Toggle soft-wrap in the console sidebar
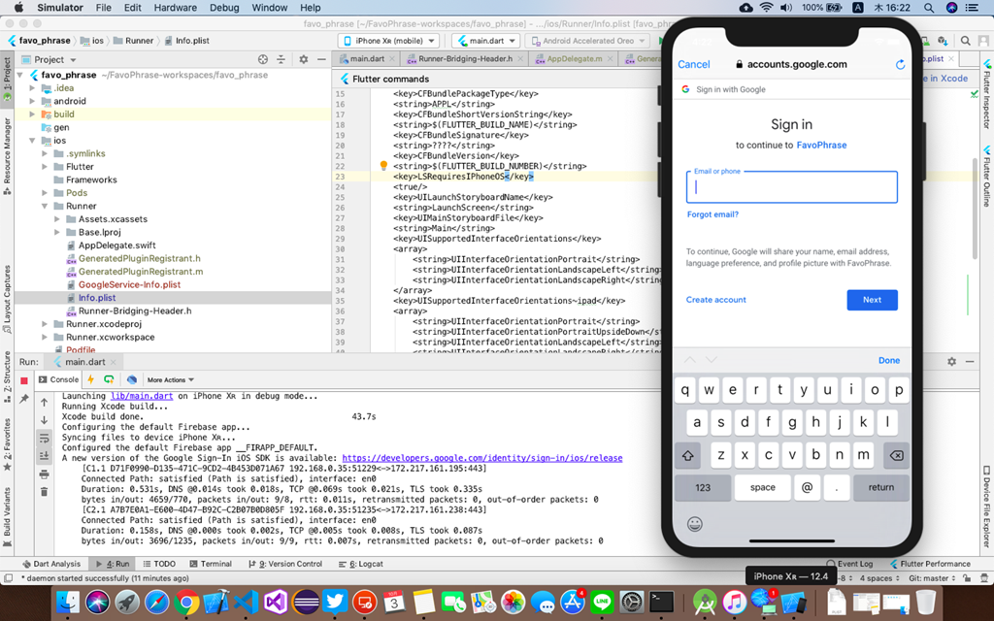This screenshot has height=621, width=994. 44,439
